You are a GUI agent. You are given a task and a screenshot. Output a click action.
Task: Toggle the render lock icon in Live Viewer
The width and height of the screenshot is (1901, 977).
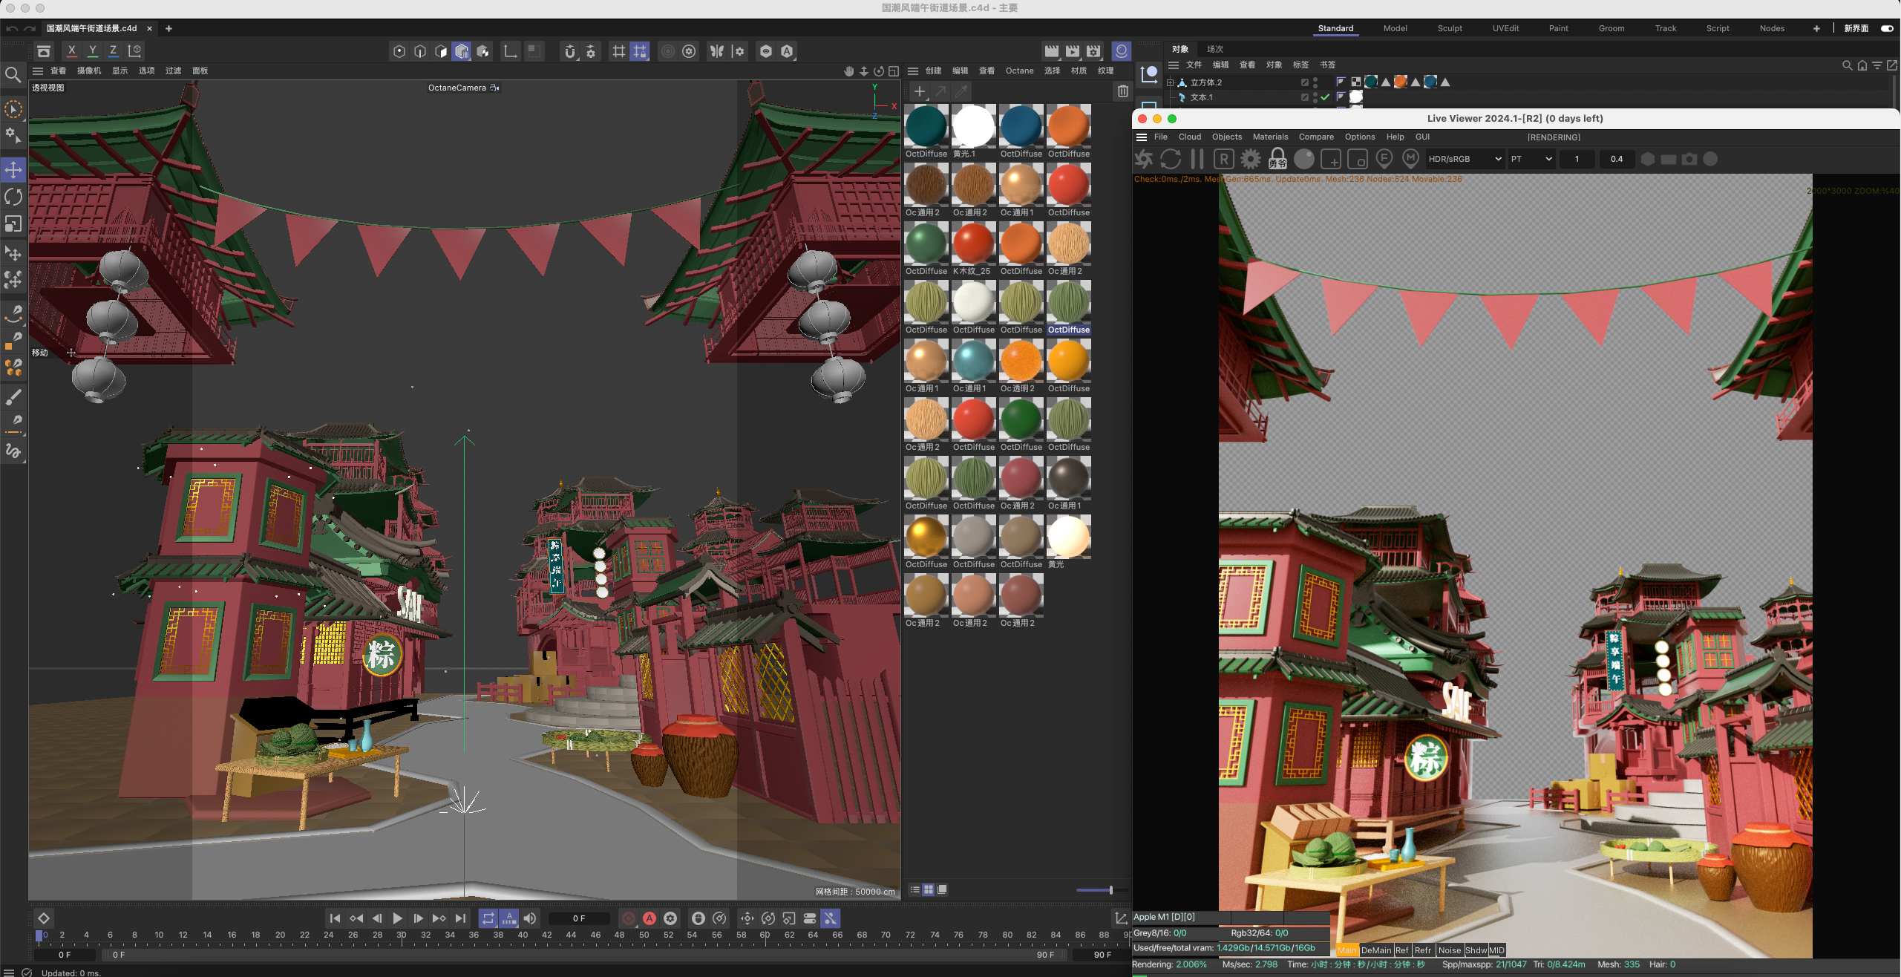coord(1277,159)
